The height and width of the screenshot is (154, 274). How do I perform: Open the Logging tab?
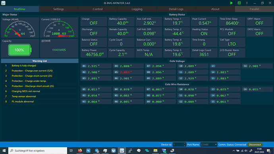click(137, 9)
